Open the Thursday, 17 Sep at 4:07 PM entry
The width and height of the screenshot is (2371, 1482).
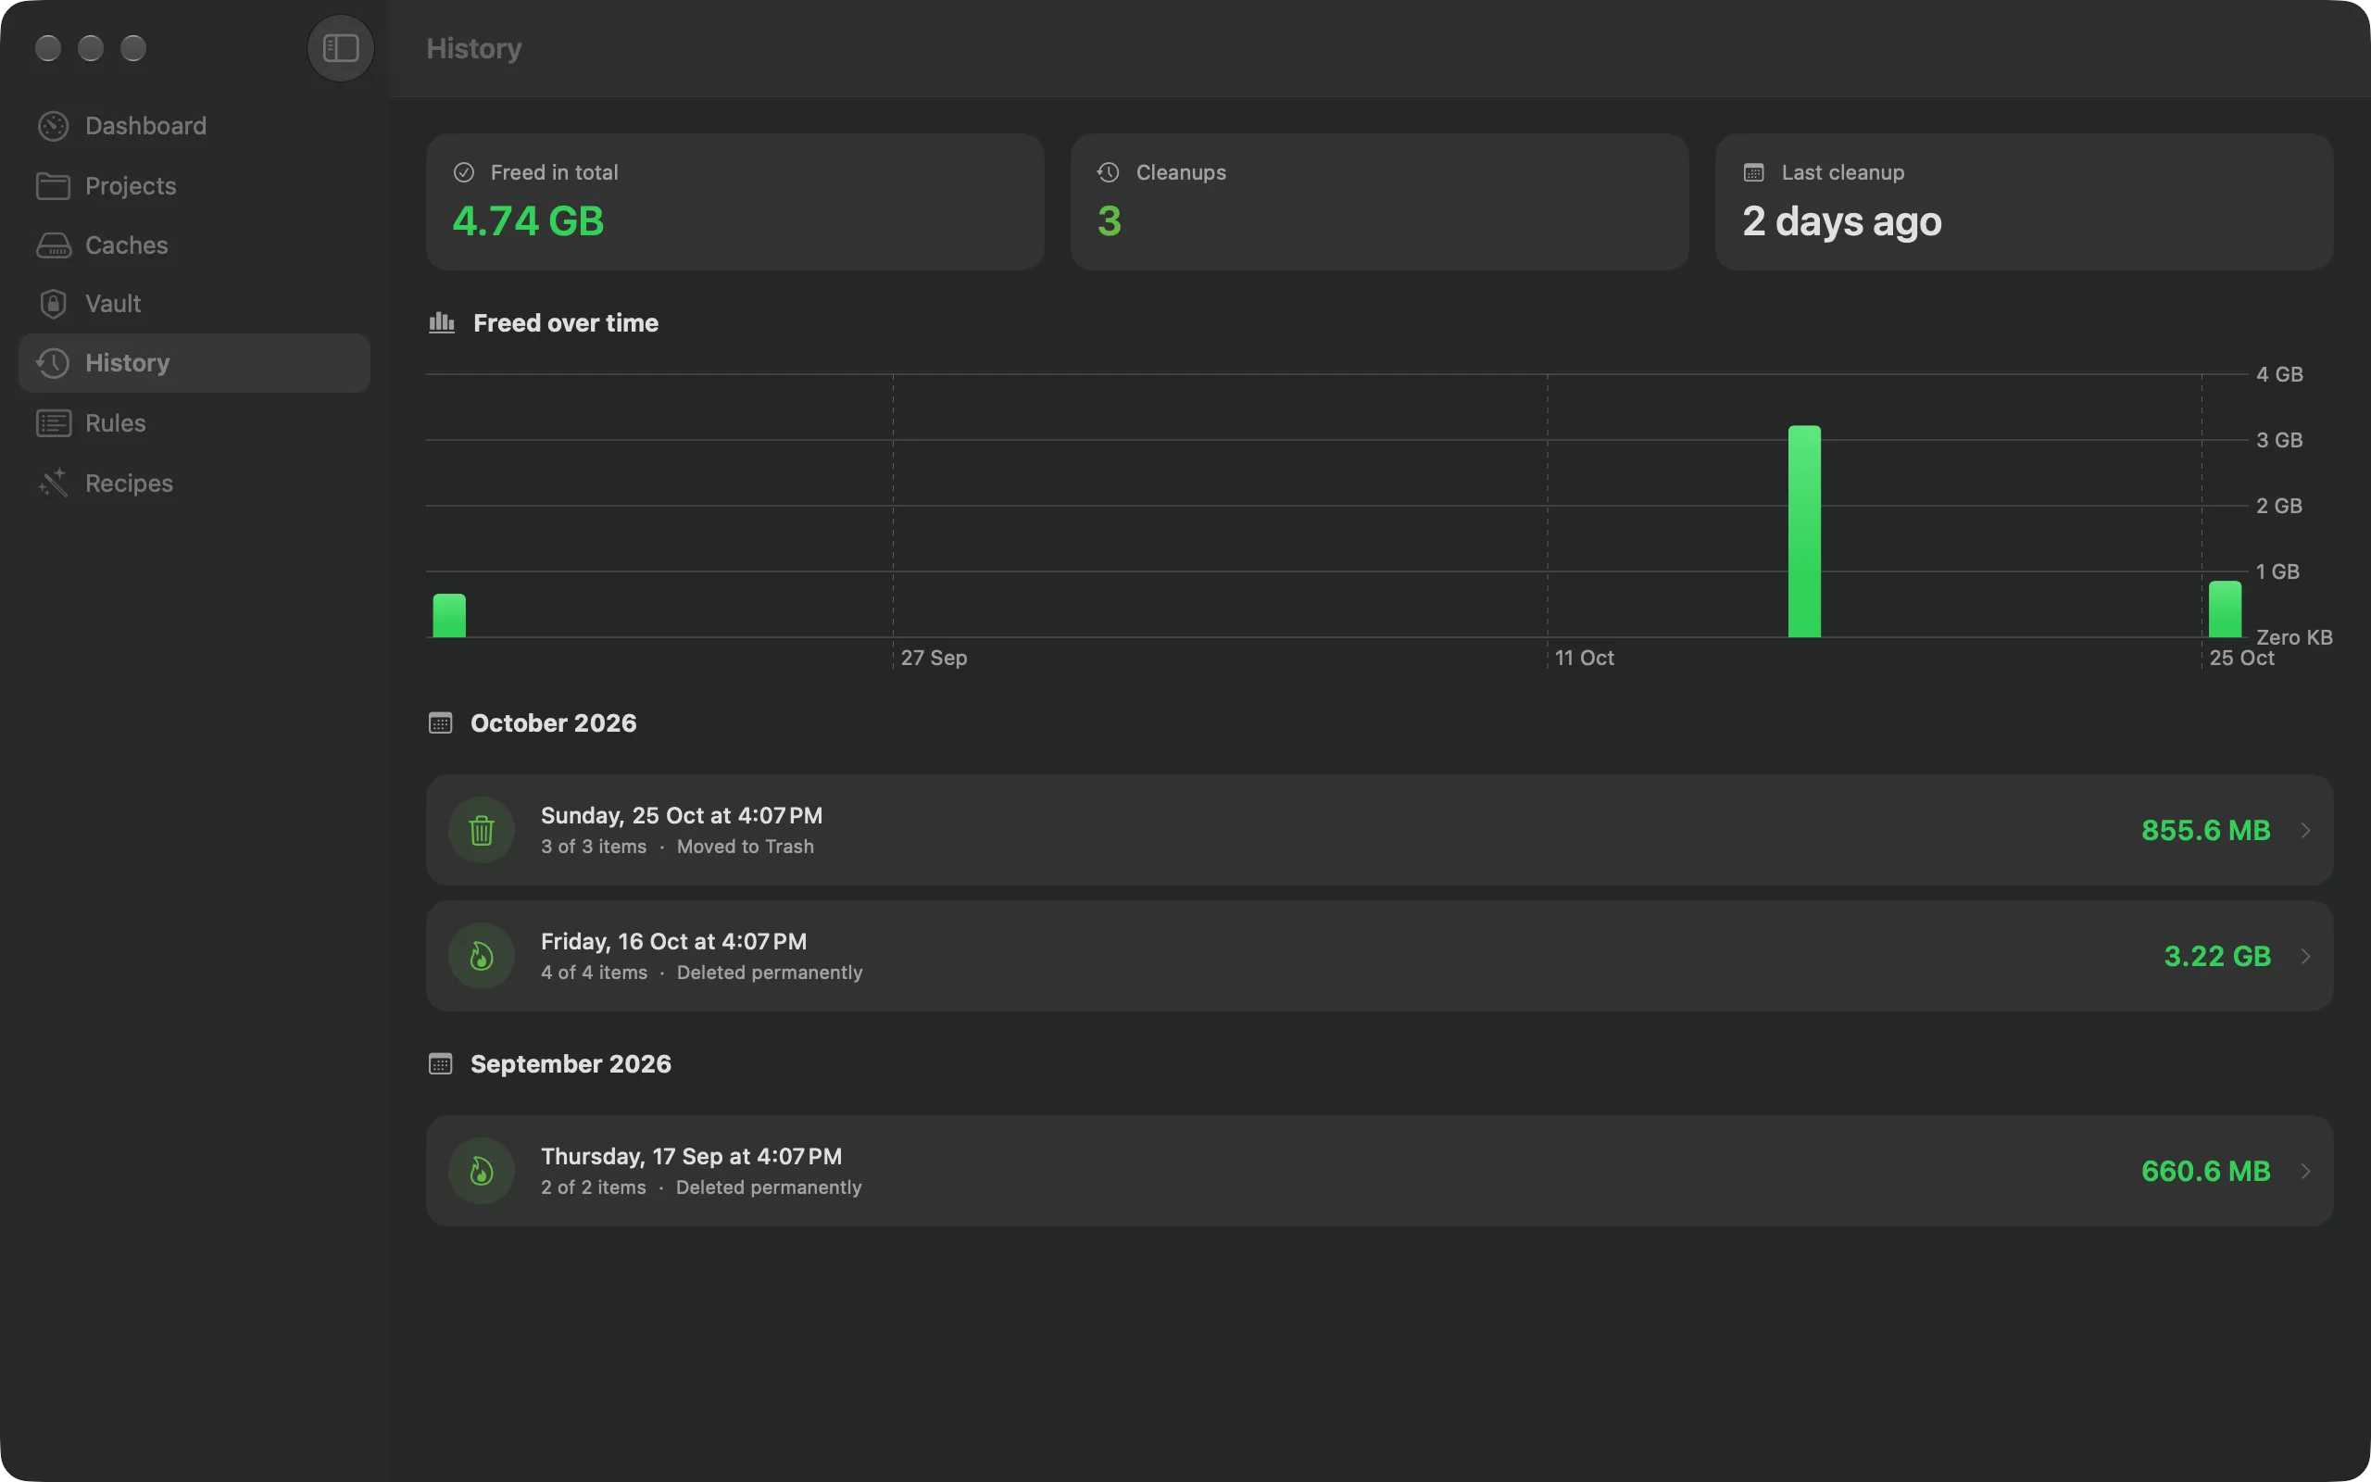click(x=1379, y=1170)
